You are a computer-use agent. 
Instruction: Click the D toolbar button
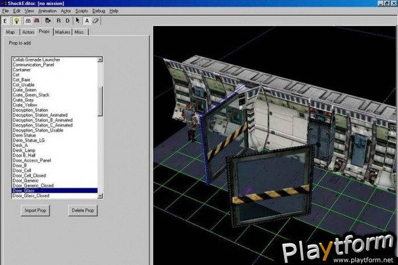68,21
